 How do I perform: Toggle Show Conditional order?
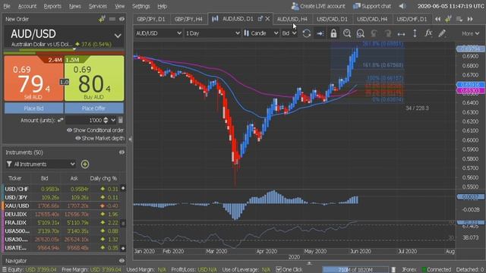pyautogui.click(x=96, y=130)
